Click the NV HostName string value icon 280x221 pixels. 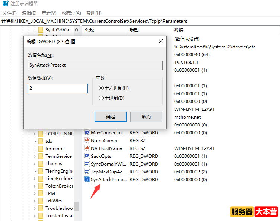pos(87,148)
